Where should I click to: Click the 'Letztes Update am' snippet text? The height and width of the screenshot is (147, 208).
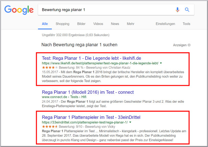(173, 131)
